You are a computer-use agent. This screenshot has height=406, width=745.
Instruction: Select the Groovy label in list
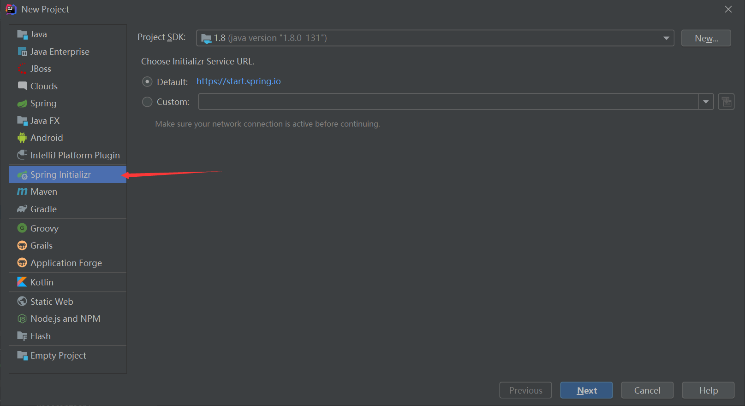pos(44,228)
